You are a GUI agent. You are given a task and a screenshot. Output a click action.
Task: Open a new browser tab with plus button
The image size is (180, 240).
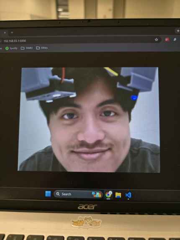12,32
